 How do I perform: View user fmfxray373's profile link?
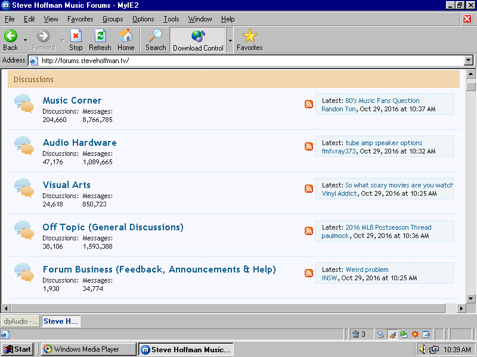pos(339,151)
